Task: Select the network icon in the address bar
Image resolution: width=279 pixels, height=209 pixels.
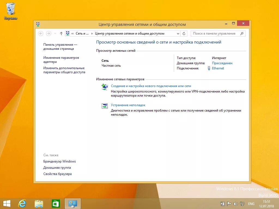Action: pos(67,33)
